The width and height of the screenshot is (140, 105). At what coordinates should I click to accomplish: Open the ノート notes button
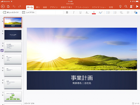(x=136, y=103)
